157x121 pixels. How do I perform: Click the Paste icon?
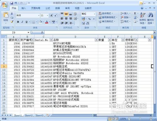tap(6, 15)
